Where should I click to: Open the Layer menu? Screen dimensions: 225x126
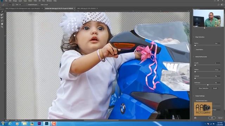pyautogui.click(x=20, y=1)
